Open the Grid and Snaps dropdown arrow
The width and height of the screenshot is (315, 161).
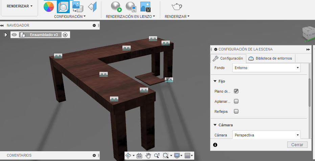pyautogui.click(x=192, y=156)
